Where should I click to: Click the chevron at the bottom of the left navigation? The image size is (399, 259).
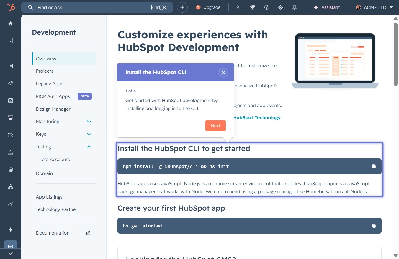pyautogui.click(x=11, y=253)
